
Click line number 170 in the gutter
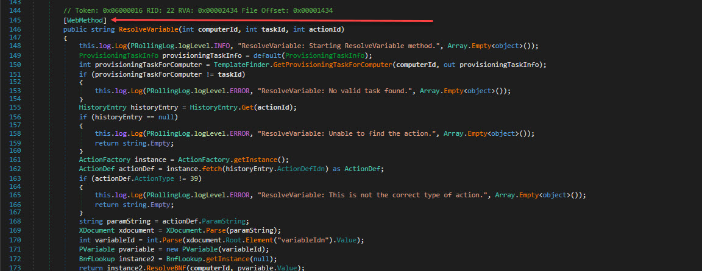click(x=15, y=240)
